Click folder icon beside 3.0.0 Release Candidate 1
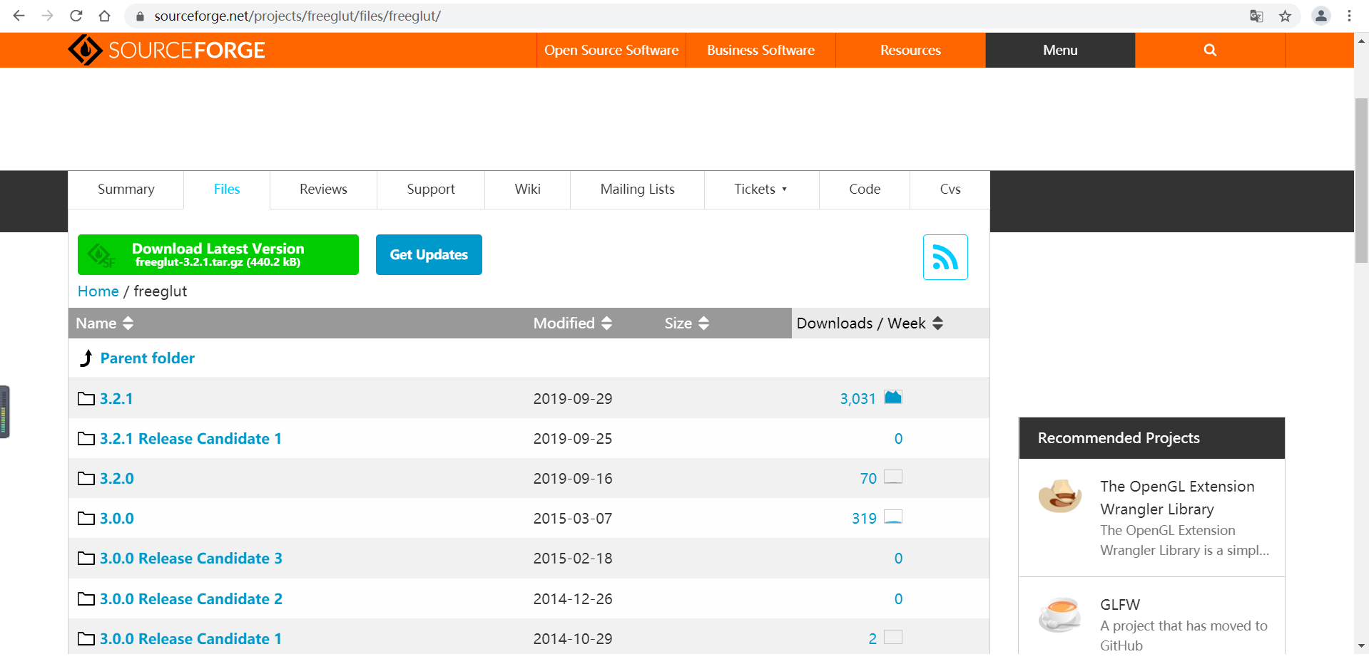The image size is (1369, 659). coord(86,638)
